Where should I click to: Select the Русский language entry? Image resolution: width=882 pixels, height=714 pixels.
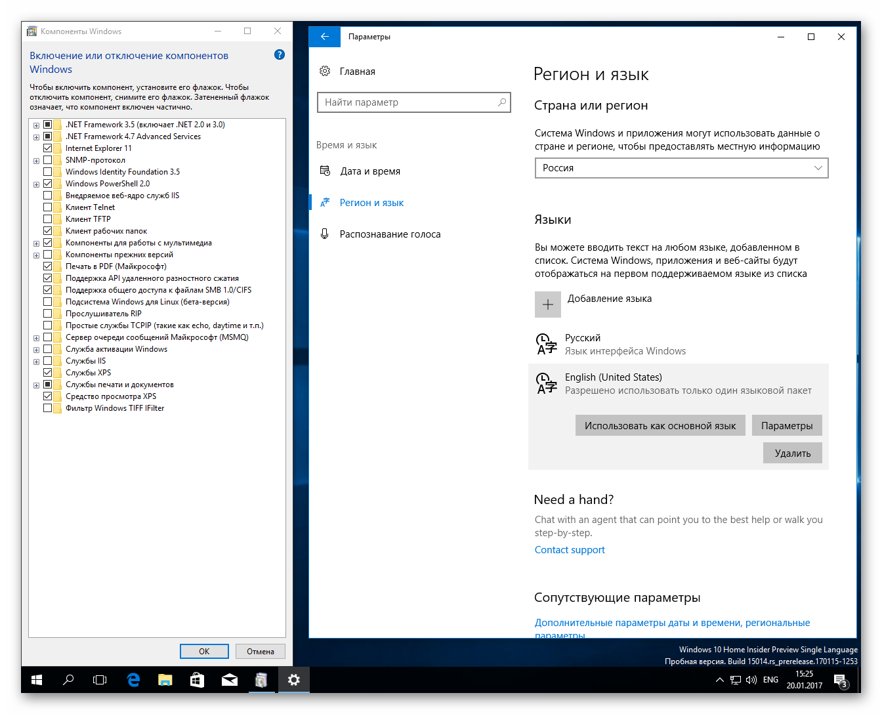point(679,344)
